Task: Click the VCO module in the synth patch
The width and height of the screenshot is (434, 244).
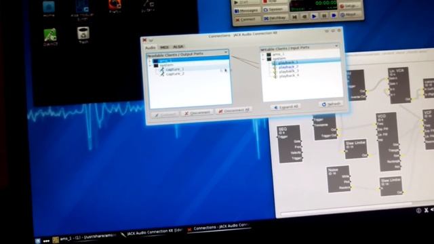Action: pyautogui.click(x=389, y=142)
